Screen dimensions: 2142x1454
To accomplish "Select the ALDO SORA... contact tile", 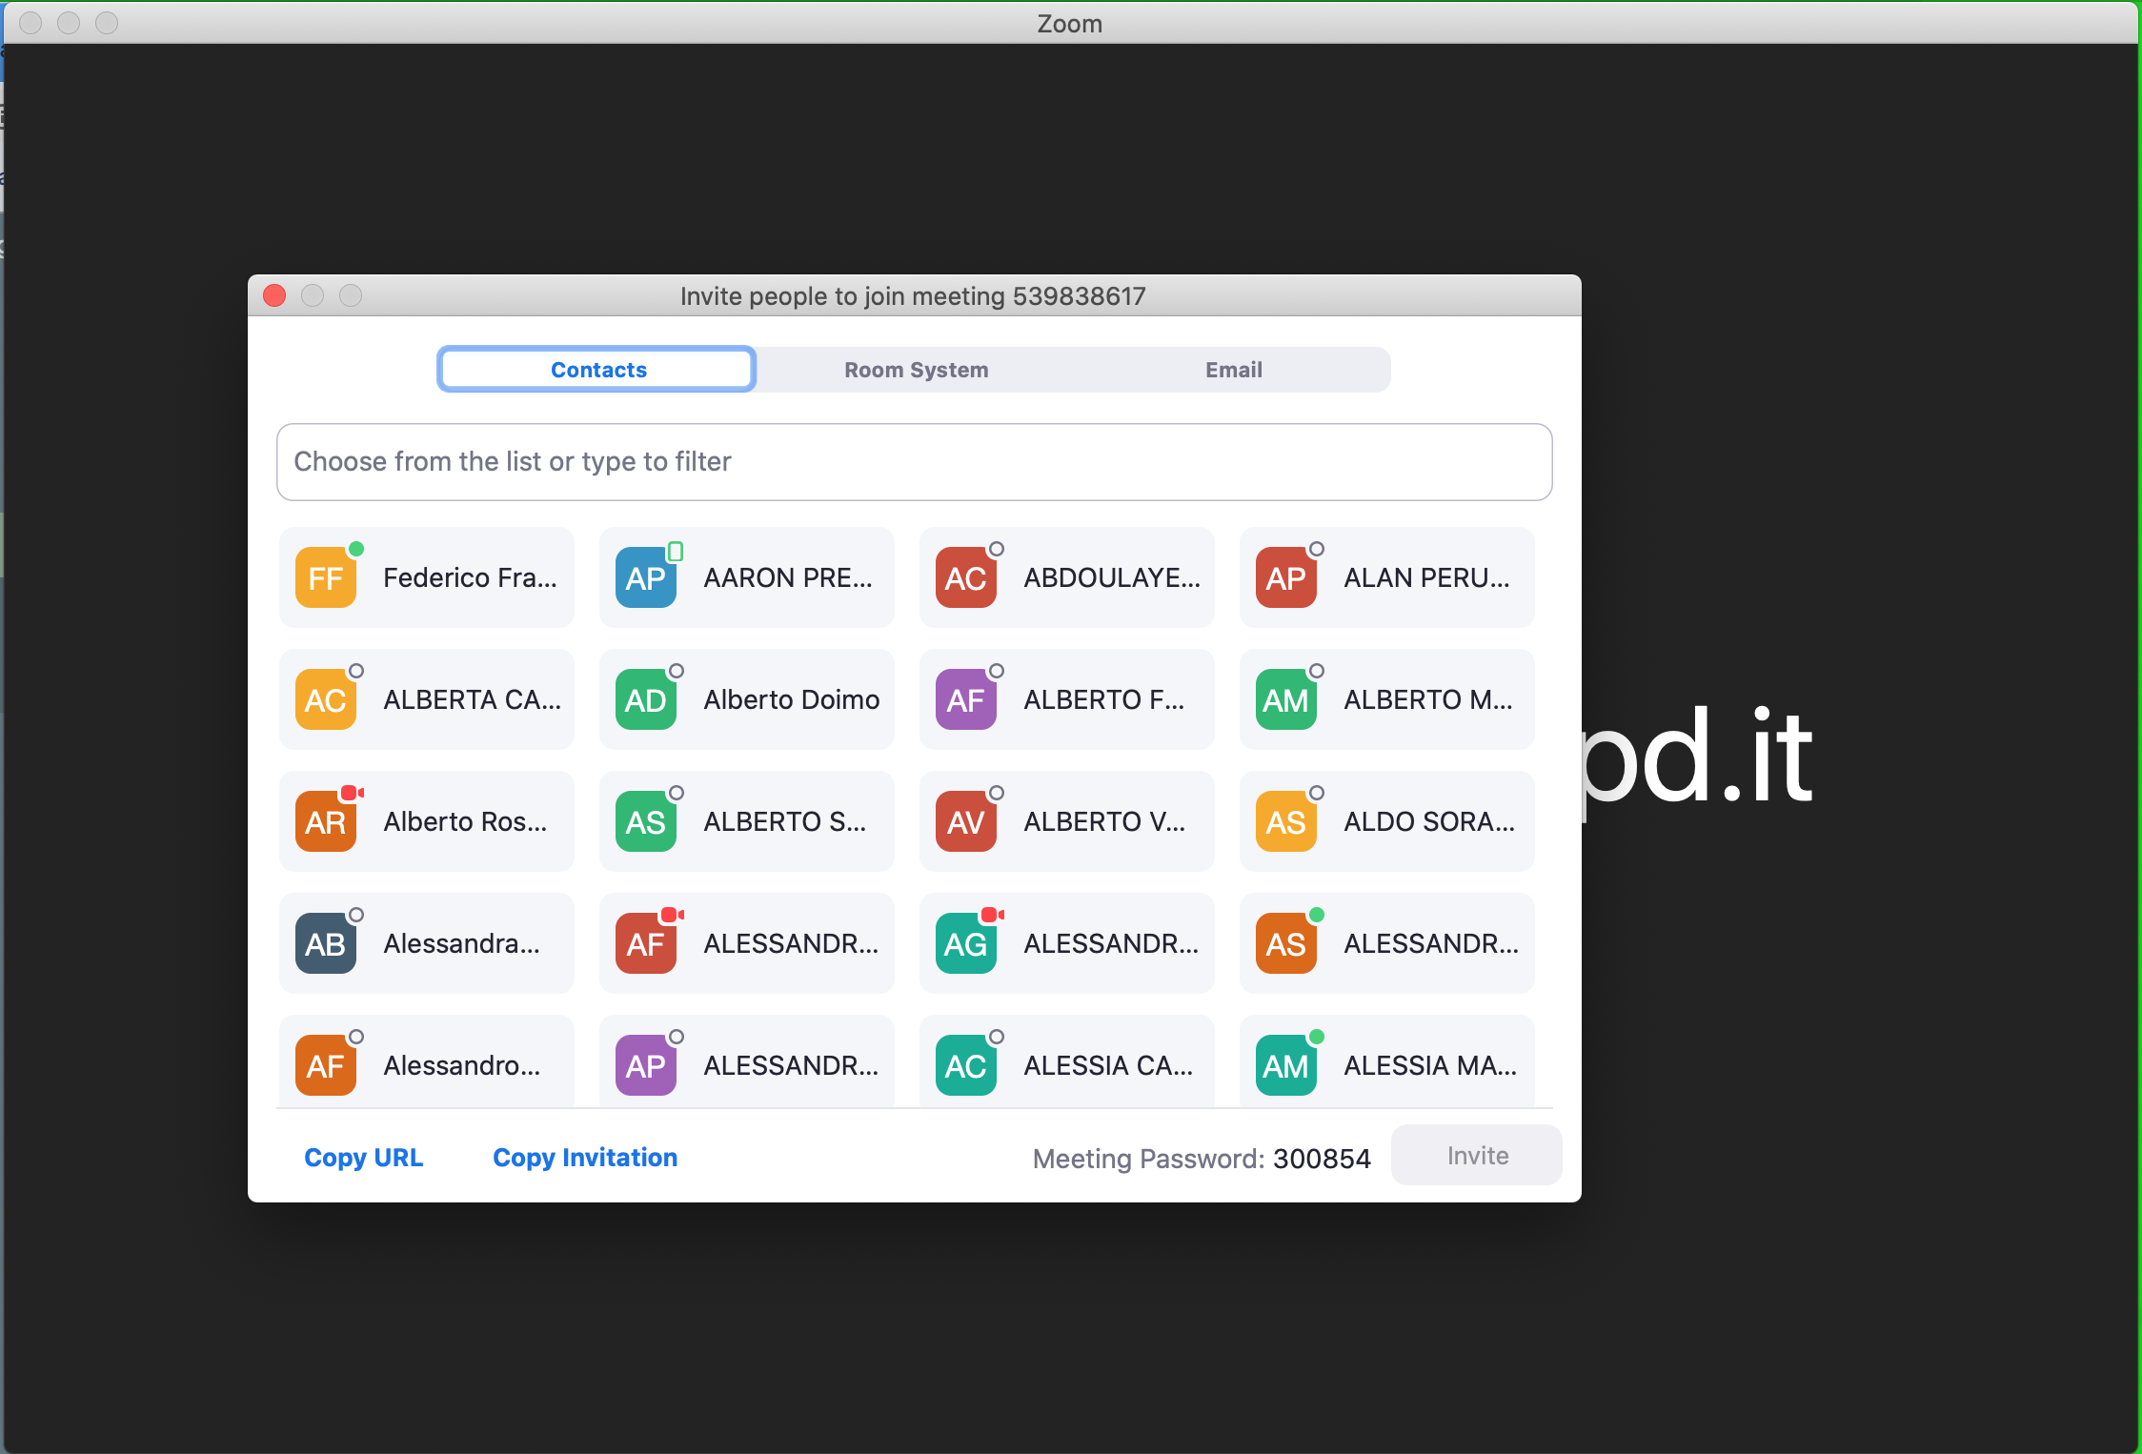I will tap(1386, 821).
